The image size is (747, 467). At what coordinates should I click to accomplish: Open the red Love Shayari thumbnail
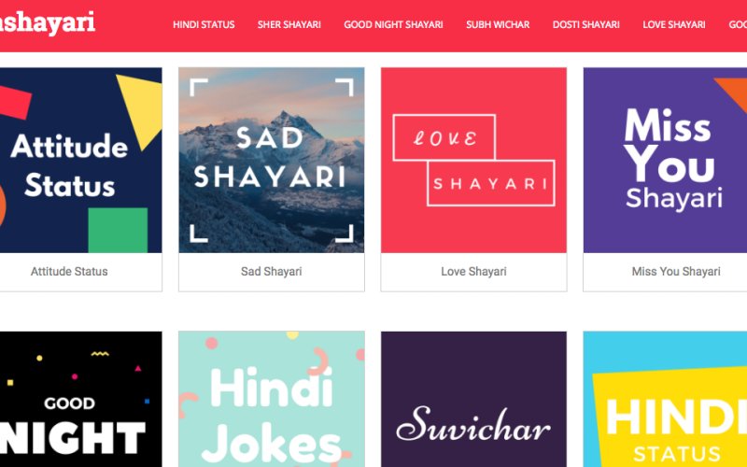[474, 160]
